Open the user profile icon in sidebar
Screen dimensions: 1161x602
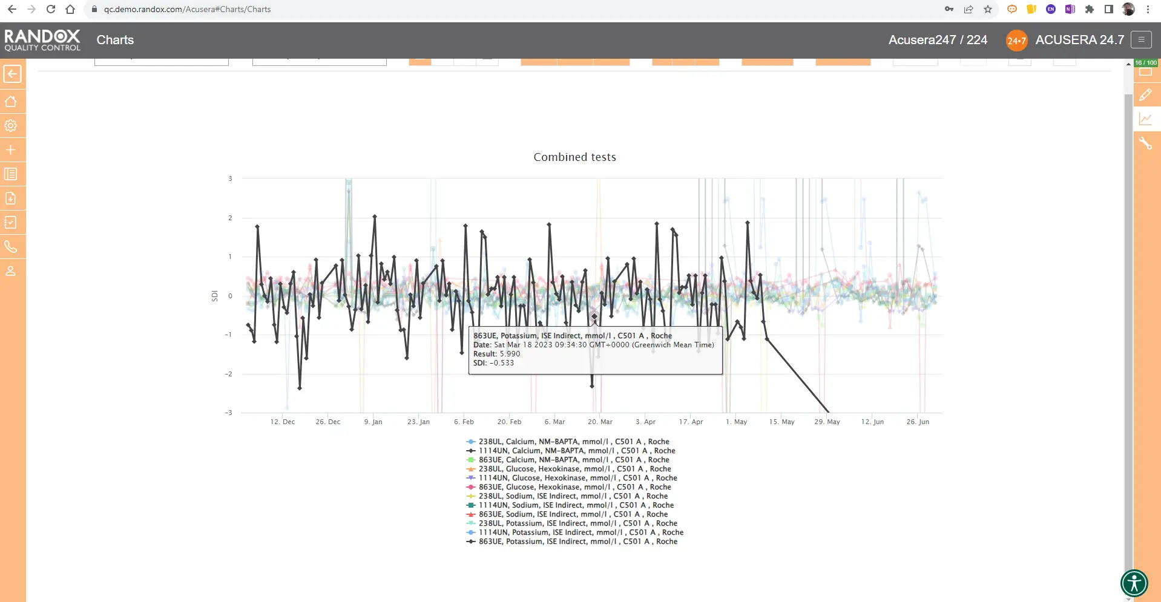11,271
